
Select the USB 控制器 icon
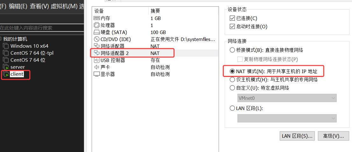96,60
